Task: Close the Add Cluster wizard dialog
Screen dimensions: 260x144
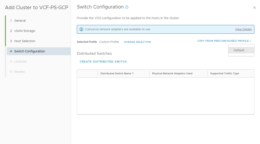Action: click(x=254, y=8)
